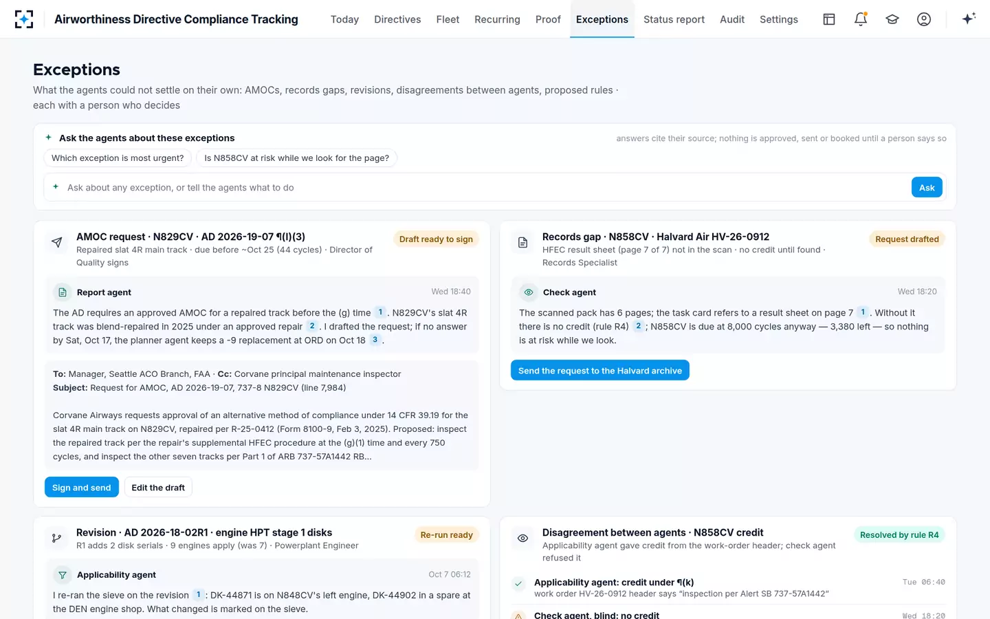Switch to the Fleet tab
Image resolution: width=990 pixels, height=619 pixels.
click(x=448, y=19)
